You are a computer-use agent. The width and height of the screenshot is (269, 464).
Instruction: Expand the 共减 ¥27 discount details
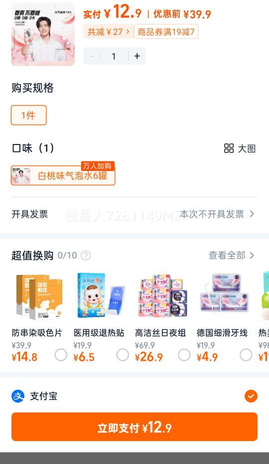tap(108, 32)
